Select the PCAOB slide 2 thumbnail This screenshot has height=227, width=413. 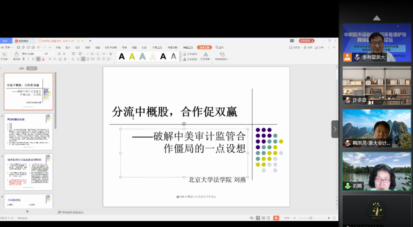28,132
